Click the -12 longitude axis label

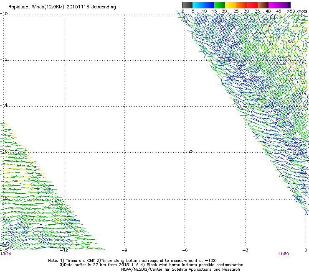64,250
